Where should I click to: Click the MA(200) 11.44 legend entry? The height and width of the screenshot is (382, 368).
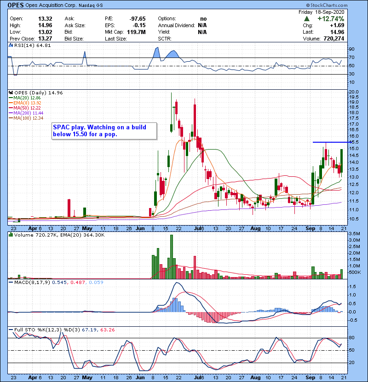click(x=26, y=113)
